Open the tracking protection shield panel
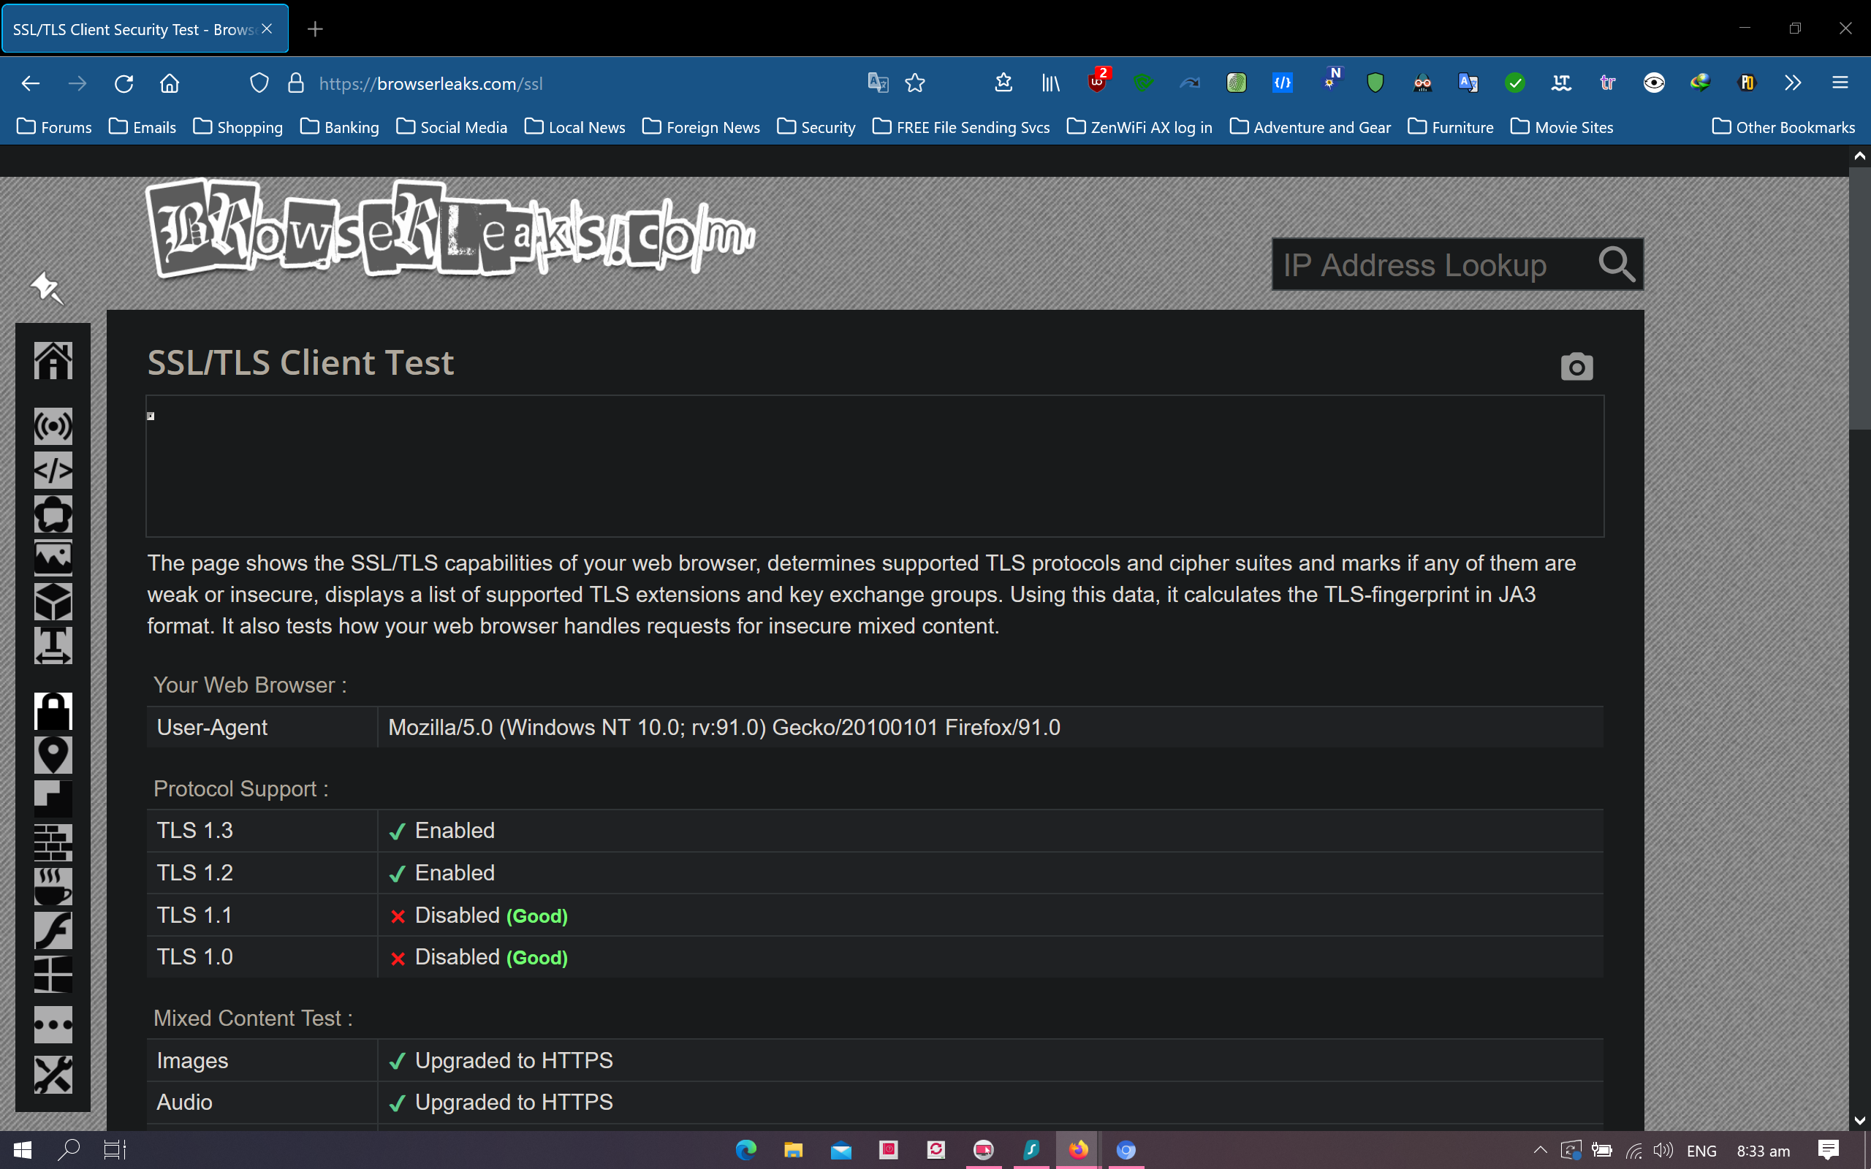1871x1169 pixels. pyautogui.click(x=259, y=83)
